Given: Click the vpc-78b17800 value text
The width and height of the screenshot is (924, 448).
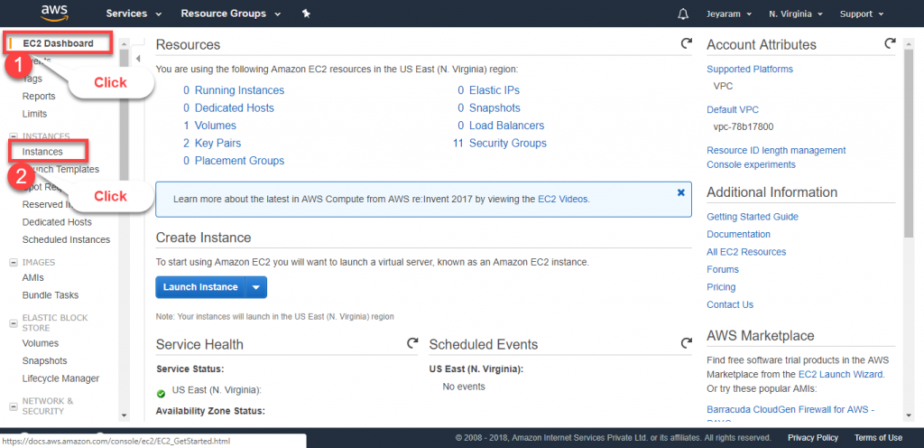Looking at the screenshot, I should [x=744, y=126].
